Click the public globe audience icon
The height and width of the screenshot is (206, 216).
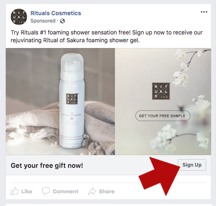pos(62,21)
